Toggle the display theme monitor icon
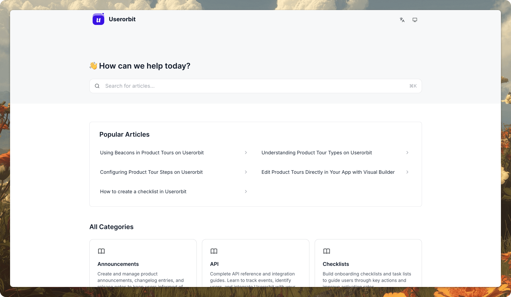Image resolution: width=511 pixels, height=297 pixels. [415, 20]
